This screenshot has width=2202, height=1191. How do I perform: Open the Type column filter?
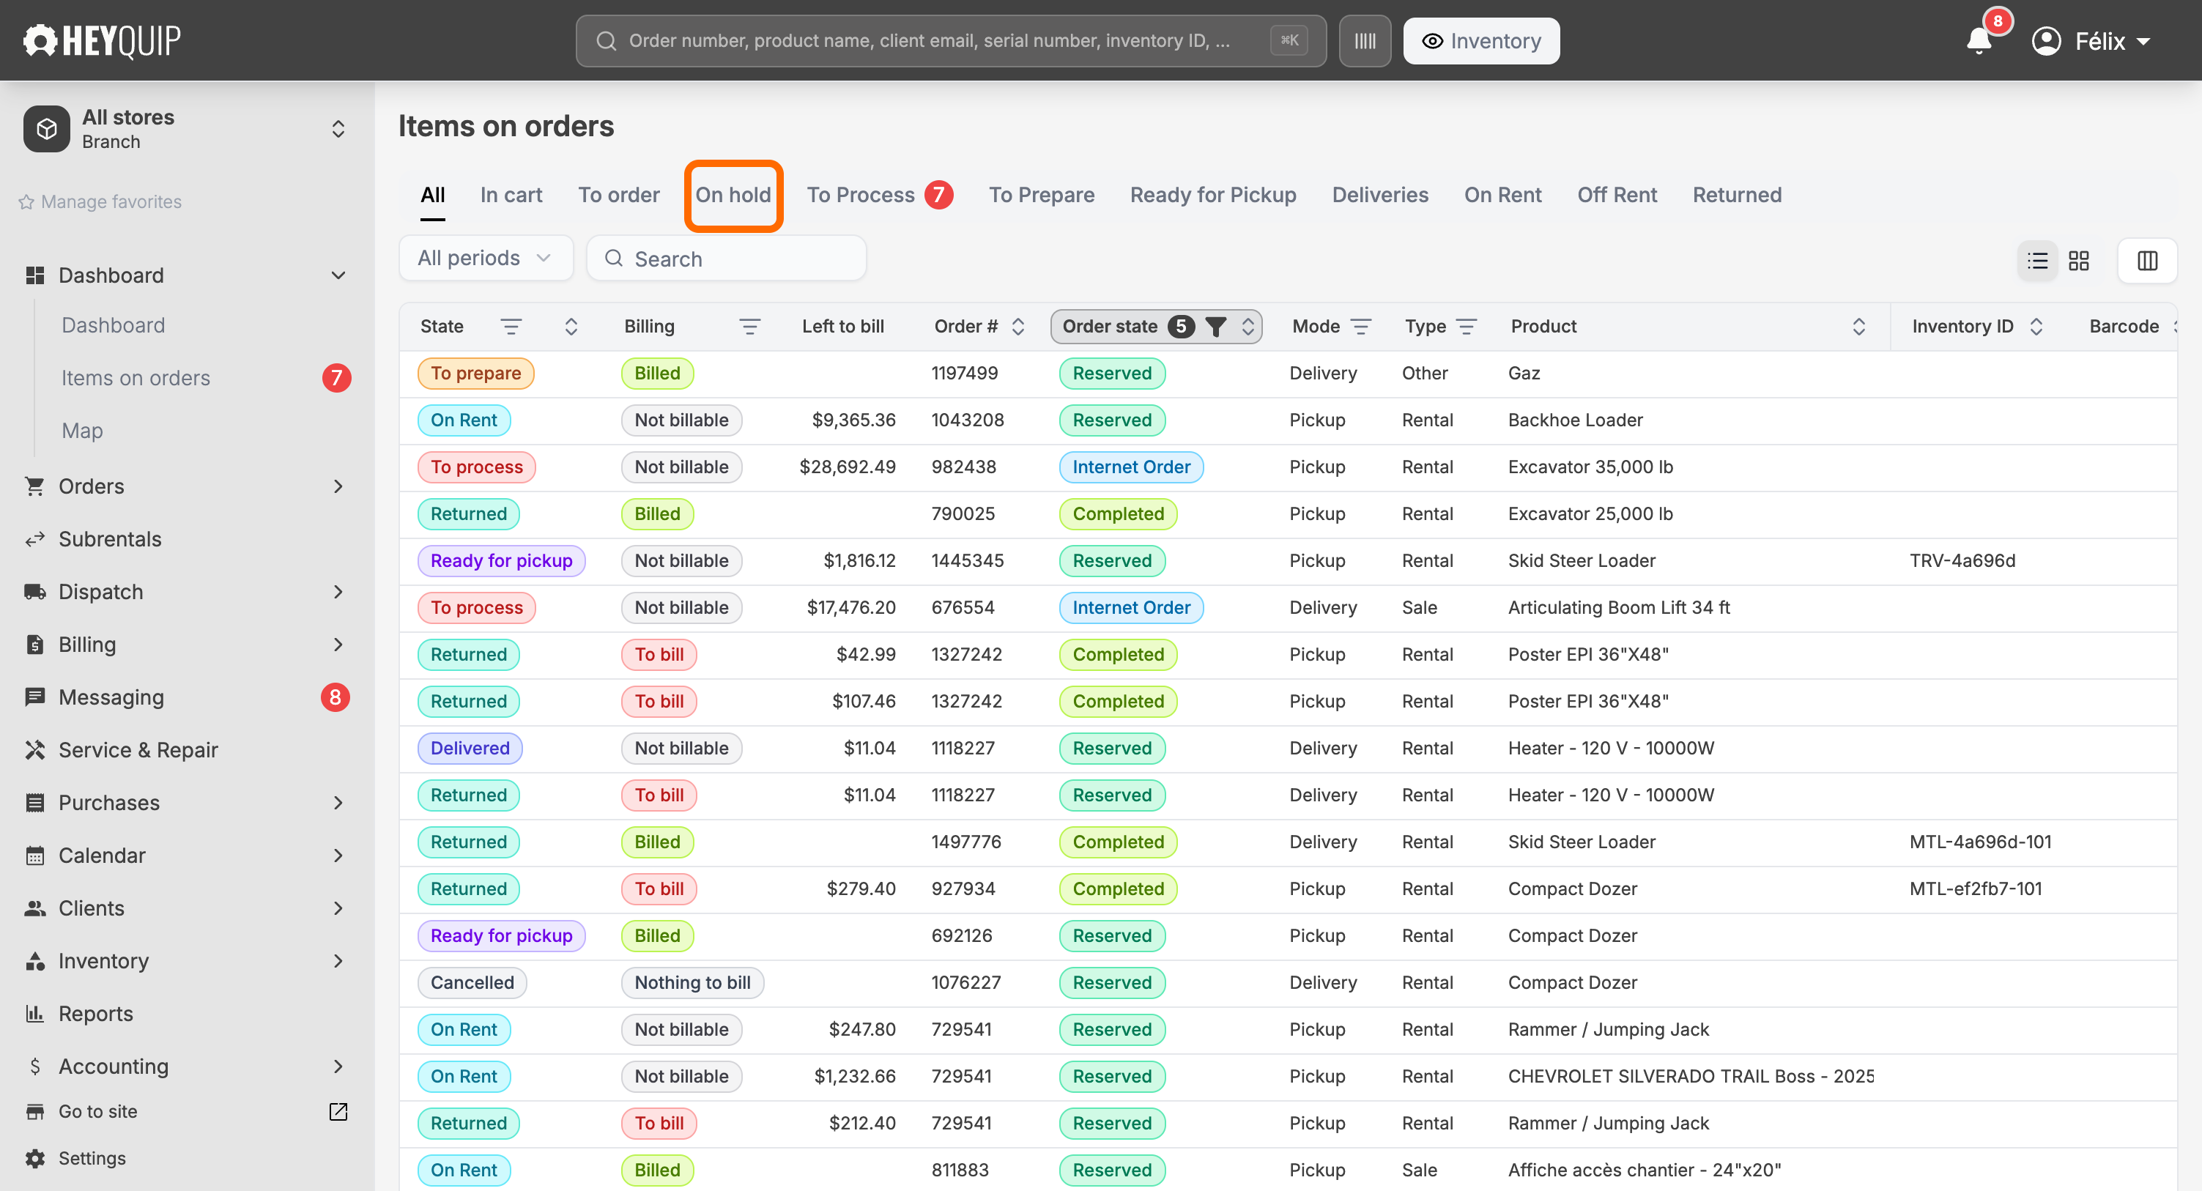click(x=1466, y=327)
